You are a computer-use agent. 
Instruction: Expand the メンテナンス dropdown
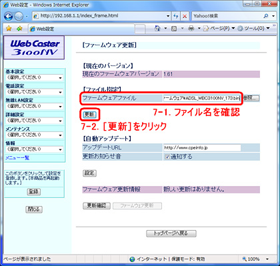(34, 135)
